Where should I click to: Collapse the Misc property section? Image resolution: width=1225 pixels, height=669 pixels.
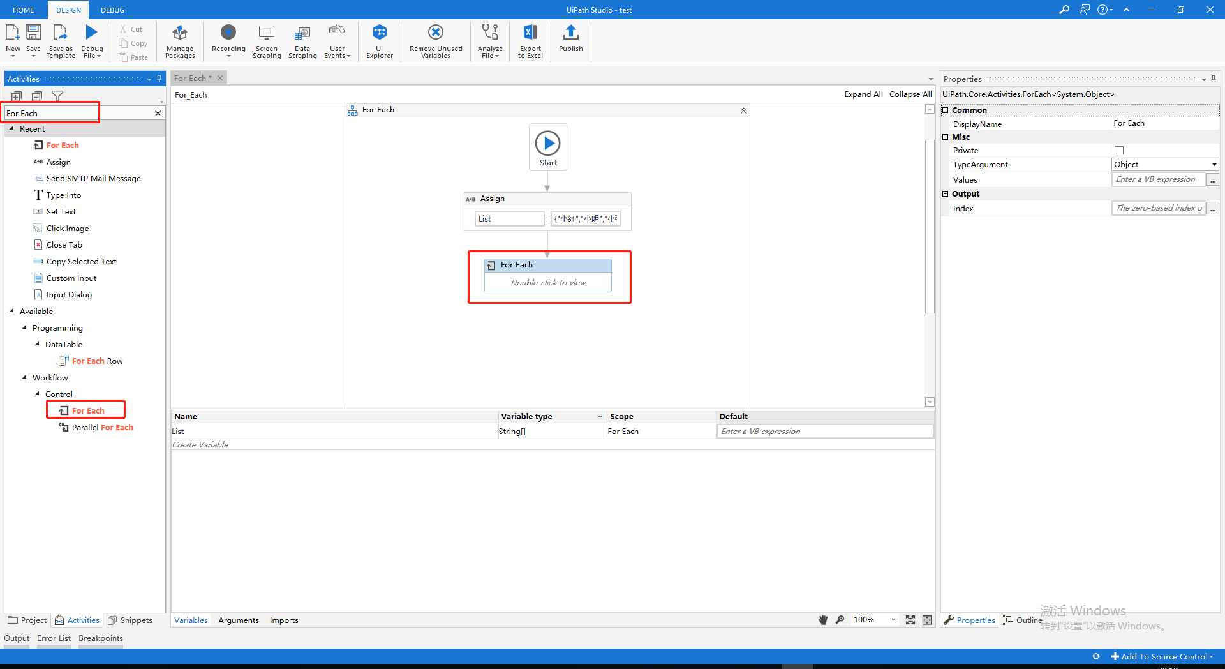[946, 137]
